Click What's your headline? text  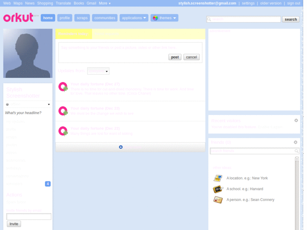click(23, 113)
